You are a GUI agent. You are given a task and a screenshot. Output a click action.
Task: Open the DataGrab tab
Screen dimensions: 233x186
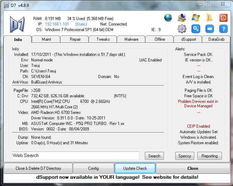(216, 39)
